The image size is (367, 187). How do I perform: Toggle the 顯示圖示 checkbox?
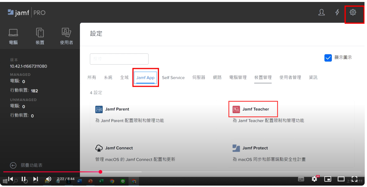point(328,58)
